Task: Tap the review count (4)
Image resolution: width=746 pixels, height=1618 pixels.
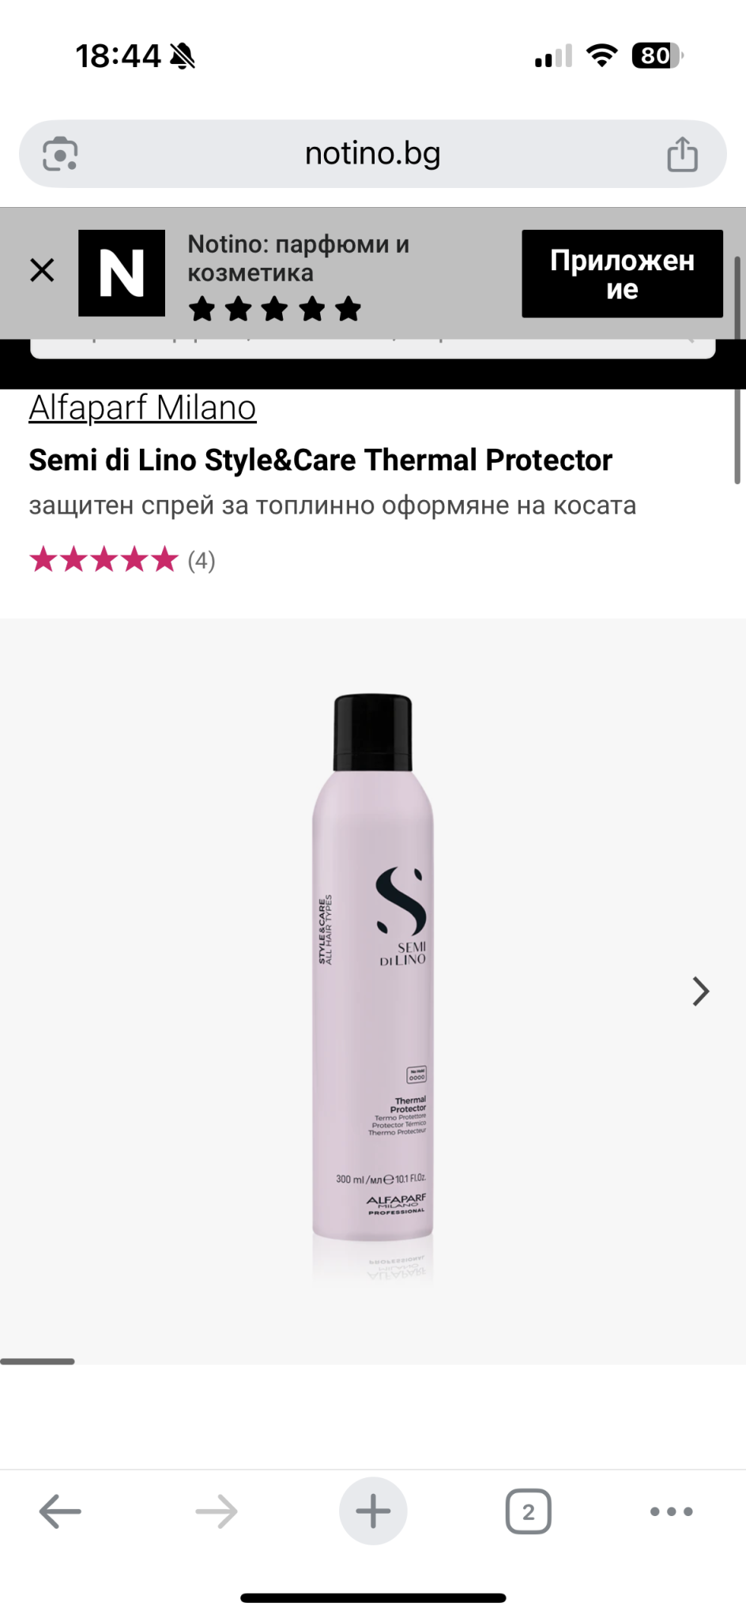Action: [202, 560]
